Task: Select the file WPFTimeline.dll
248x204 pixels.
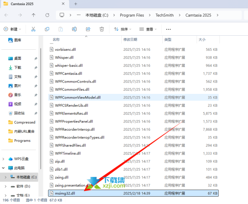Action: point(133,153)
